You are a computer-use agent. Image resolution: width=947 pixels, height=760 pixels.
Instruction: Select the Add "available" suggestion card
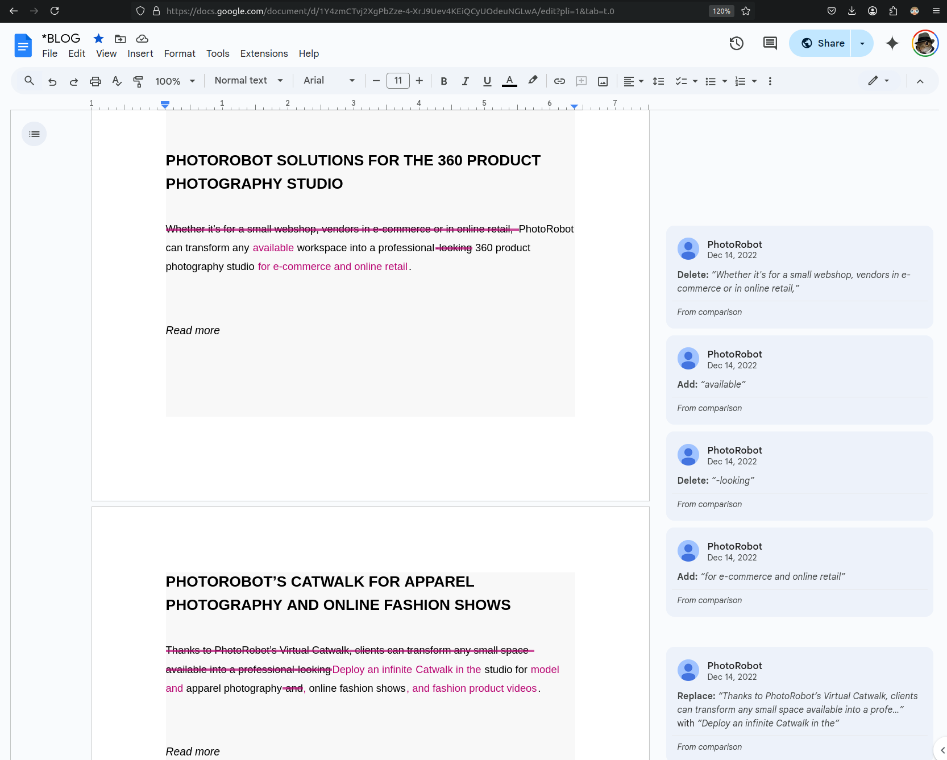click(799, 380)
